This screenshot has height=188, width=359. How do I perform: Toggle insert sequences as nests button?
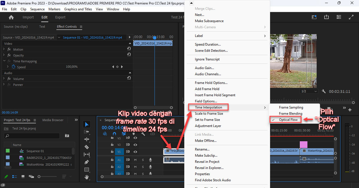(105, 134)
